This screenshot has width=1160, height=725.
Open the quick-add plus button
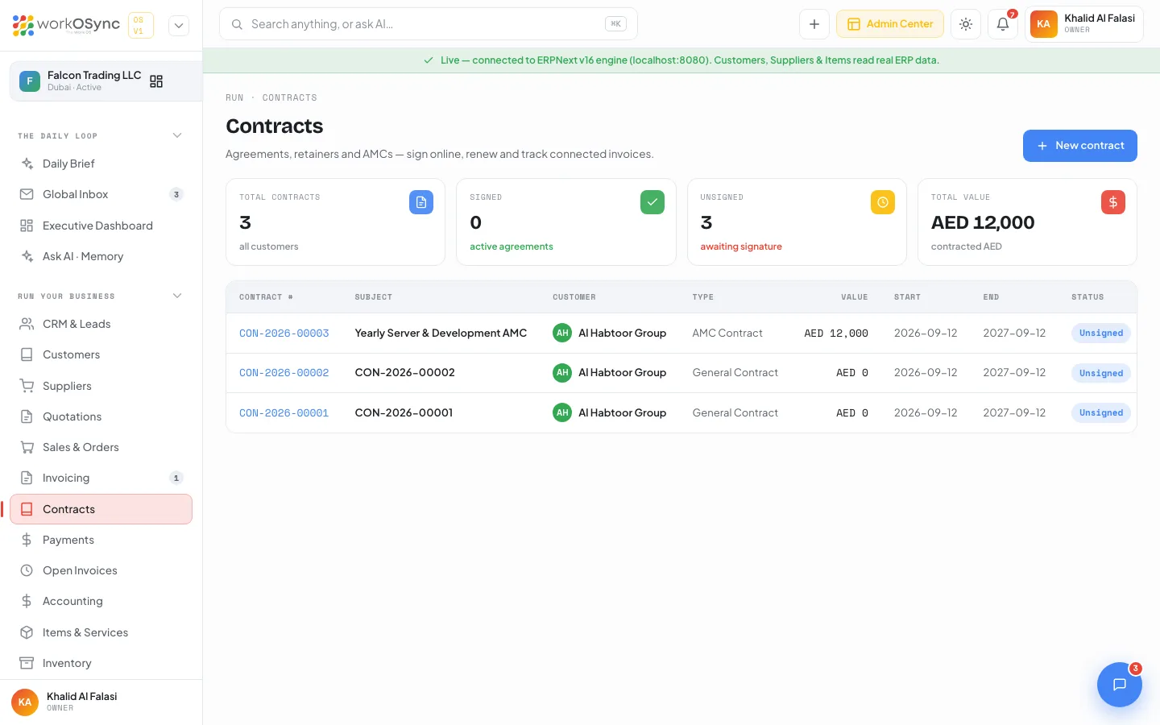click(x=814, y=24)
